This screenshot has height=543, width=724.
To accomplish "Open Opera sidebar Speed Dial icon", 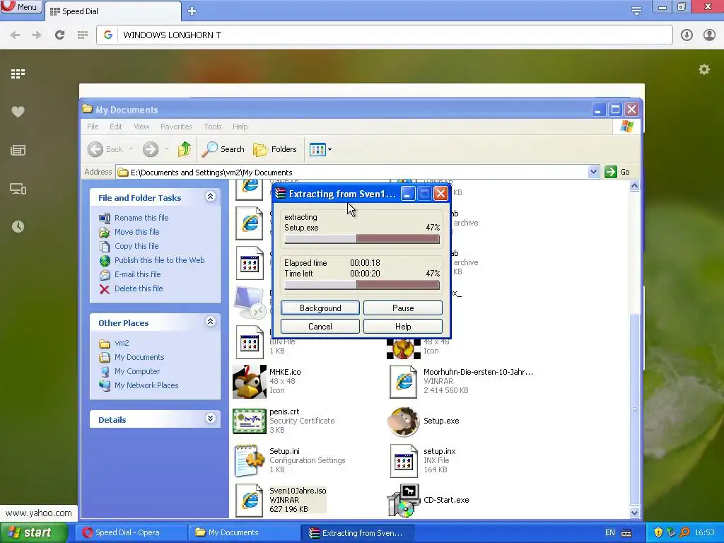I will 18,74.
